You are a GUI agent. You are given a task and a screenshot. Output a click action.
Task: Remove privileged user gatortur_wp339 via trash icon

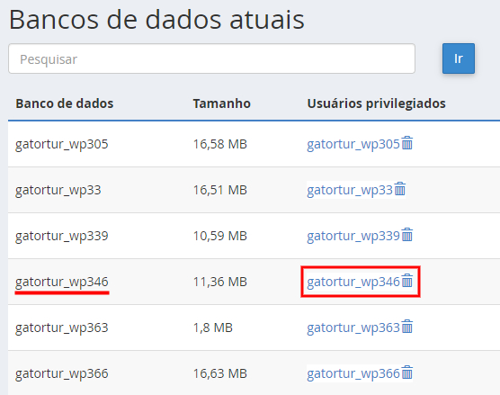click(406, 235)
